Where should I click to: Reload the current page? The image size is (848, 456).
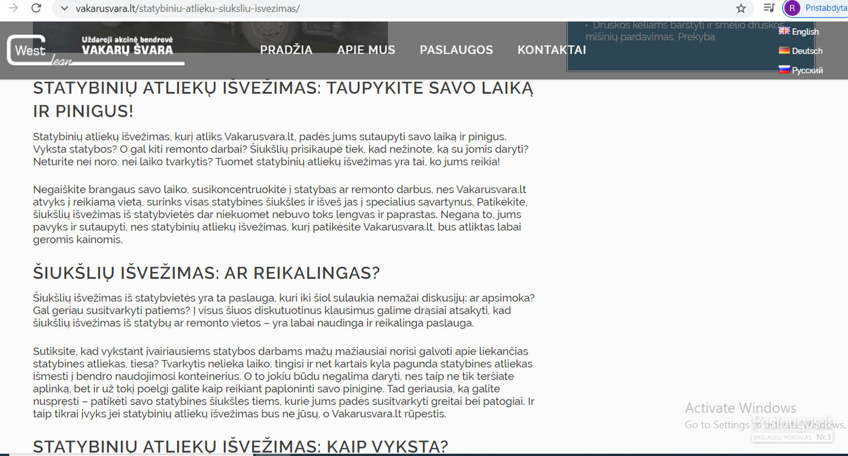point(36,8)
